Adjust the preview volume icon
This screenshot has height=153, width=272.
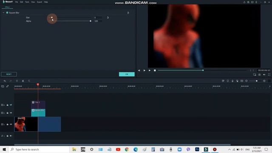click(x=264, y=75)
